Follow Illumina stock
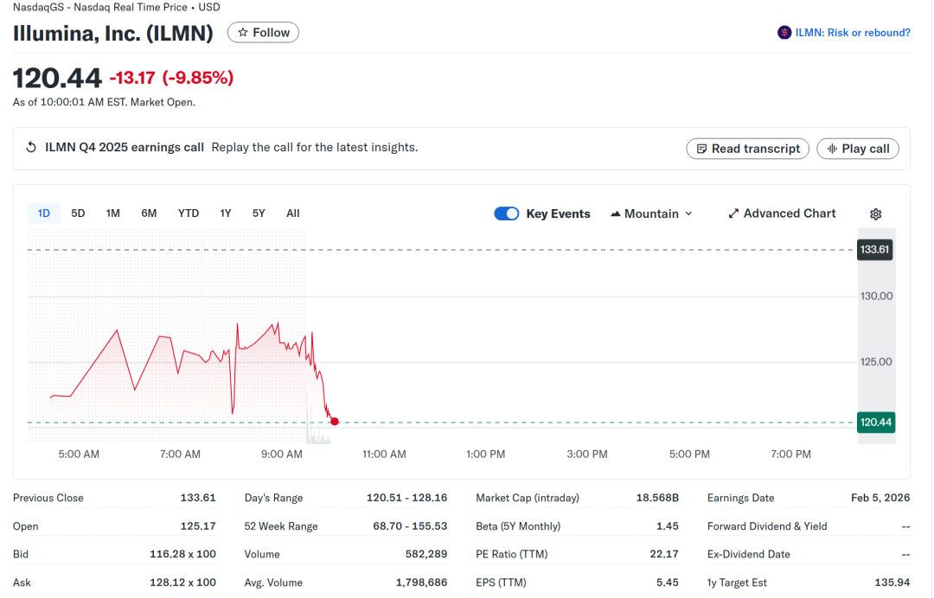Image resolution: width=934 pixels, height=598 pixels. click(264, 33)
